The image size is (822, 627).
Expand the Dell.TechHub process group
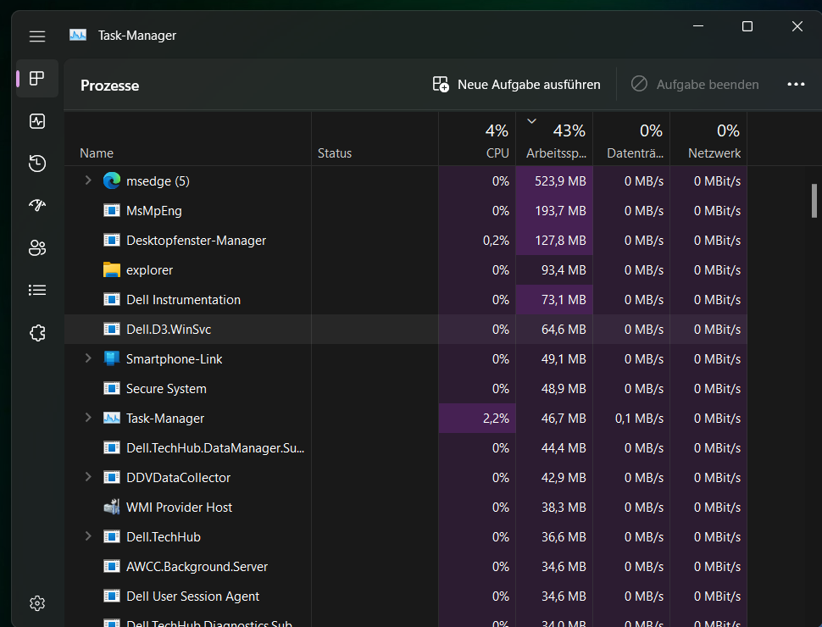coord(88,535)
